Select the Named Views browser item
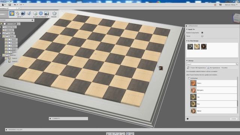The width and height of the screenshot is (240, 135). pos(11,27)
